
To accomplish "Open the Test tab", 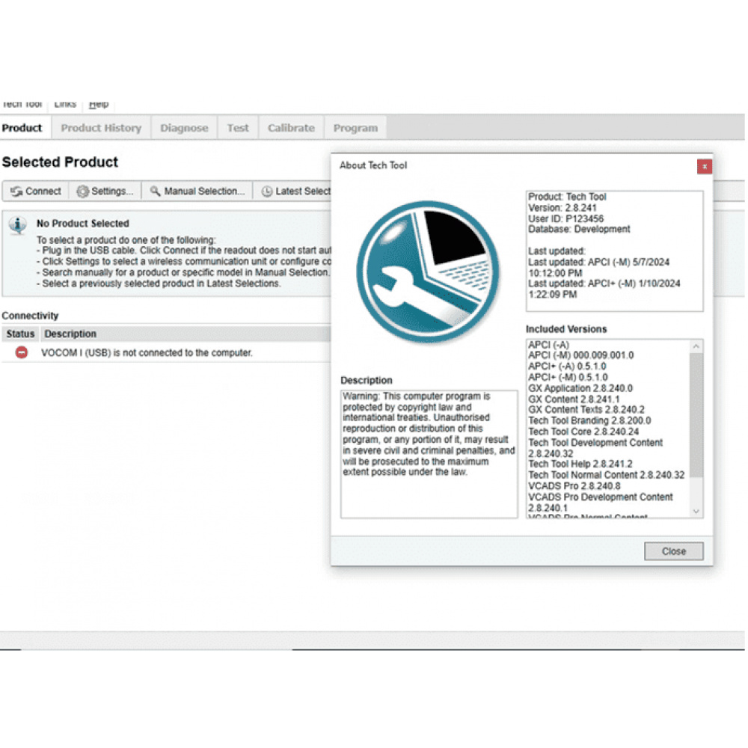I will click(x=238, y=128).
